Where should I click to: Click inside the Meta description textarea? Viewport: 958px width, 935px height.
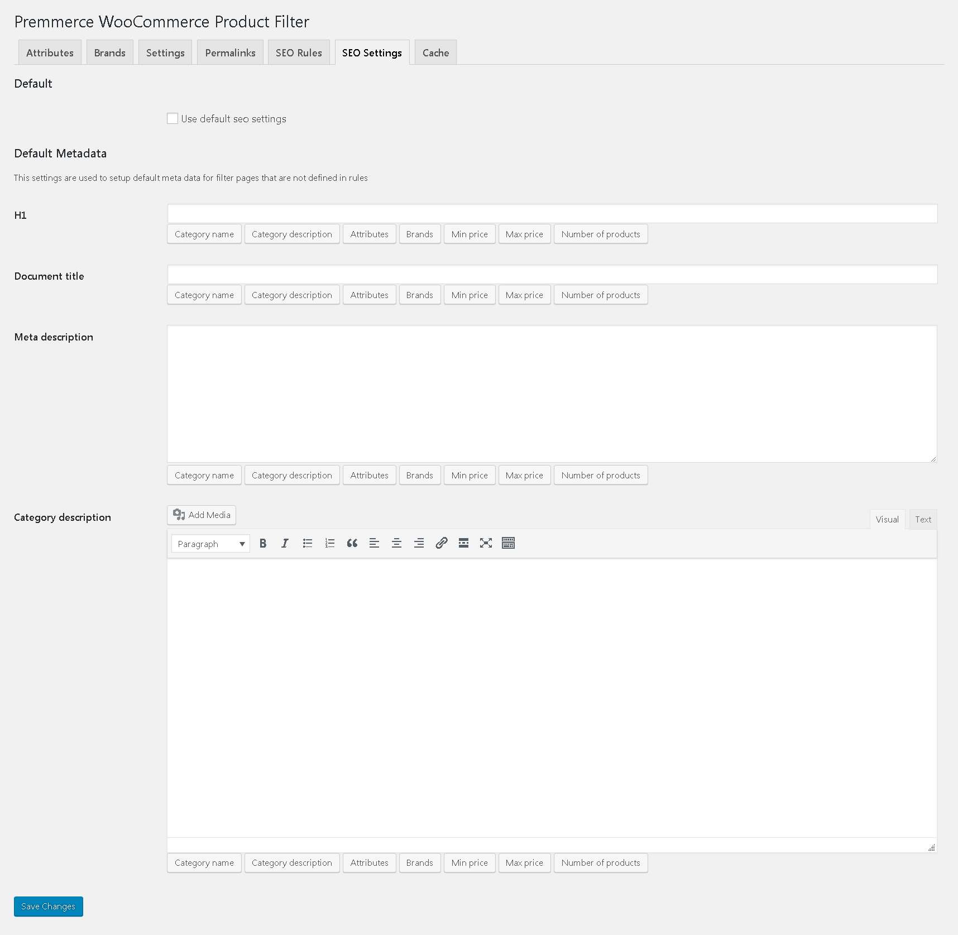point(552,394)
